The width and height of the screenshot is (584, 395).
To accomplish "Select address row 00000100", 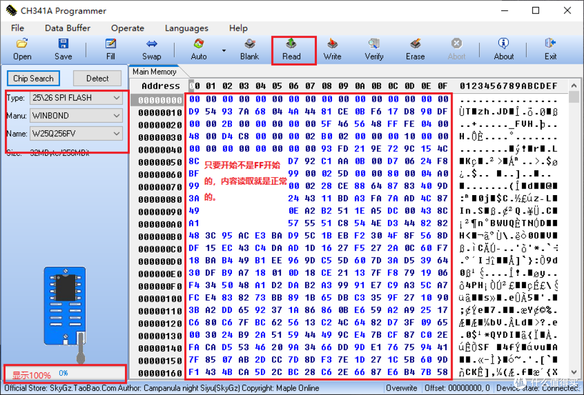I will [160, 298].
